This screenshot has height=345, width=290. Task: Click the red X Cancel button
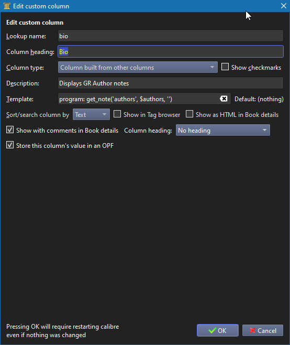263,330
